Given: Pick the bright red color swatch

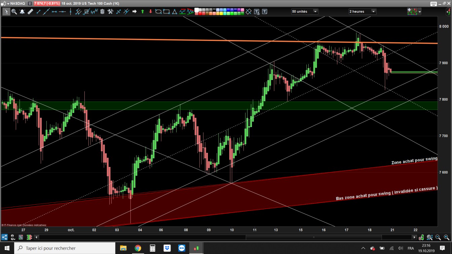Looking at the screenshot, I should click(201, 13).
